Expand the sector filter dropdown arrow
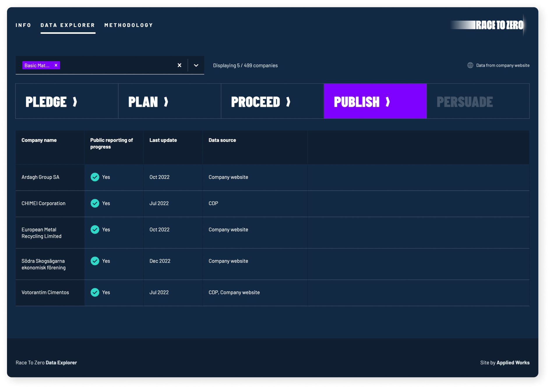Screen dimensions: 550x389 [x=196, y=65]
